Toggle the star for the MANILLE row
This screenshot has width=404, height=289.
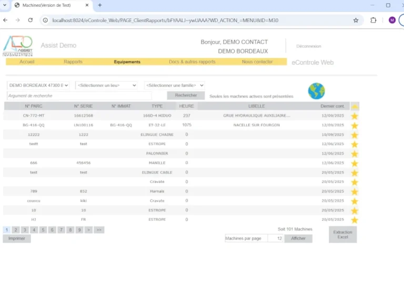pyautogui.click(x=355, y=163)
